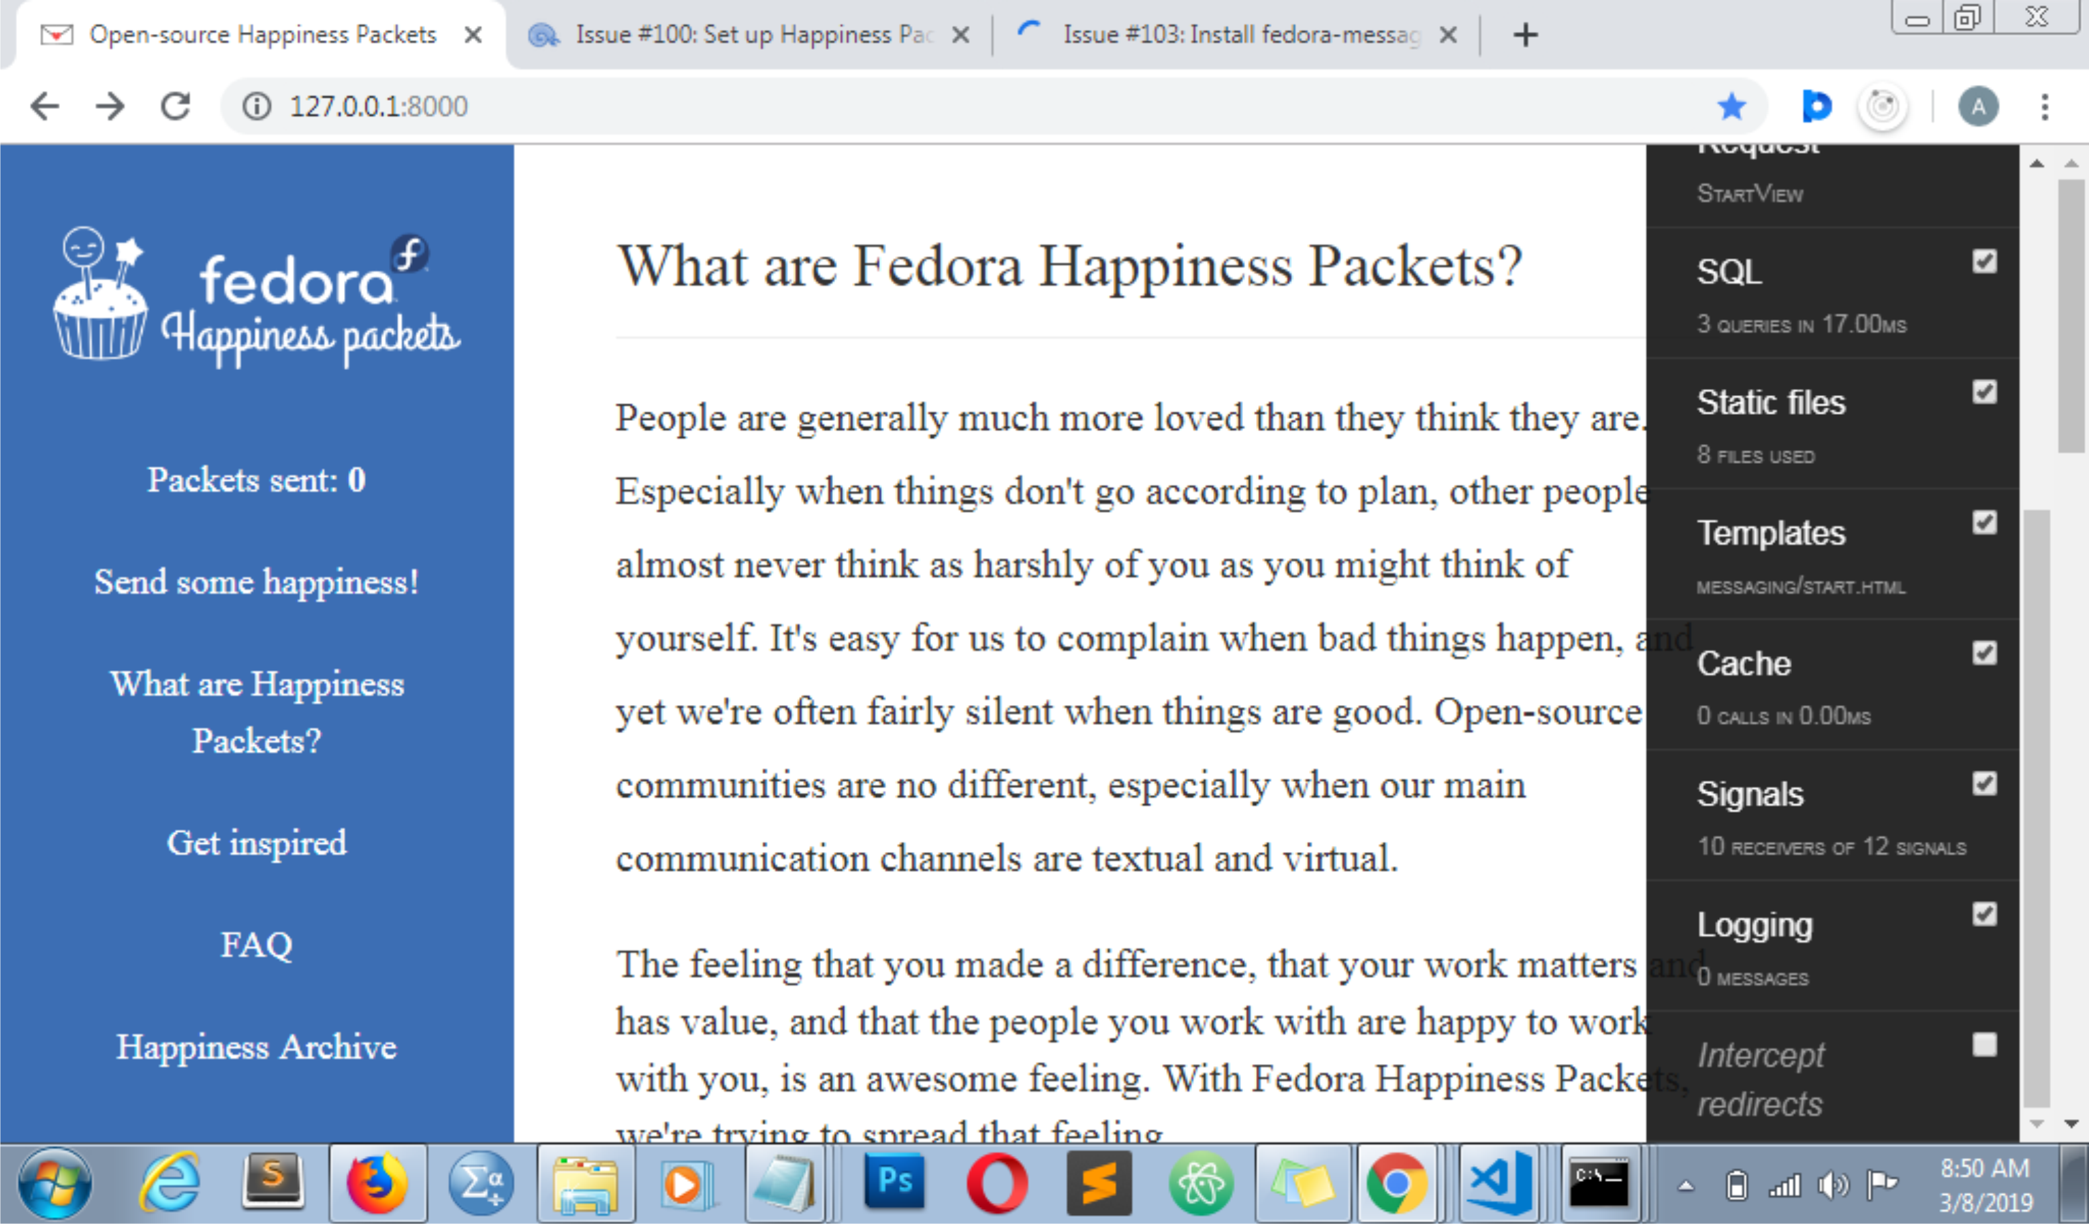The image size is (2089, 1224).
Task: View site information icon in address bar
Action: click(x=256, y=106)
